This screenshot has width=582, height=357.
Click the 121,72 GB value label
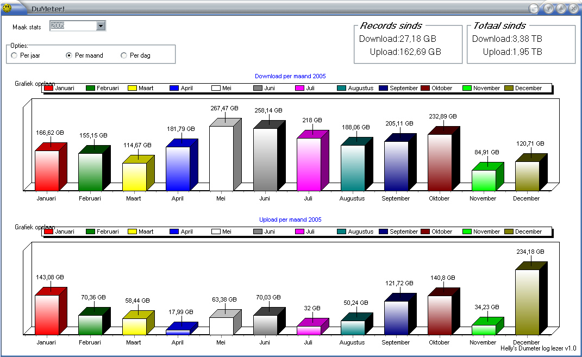399,284
